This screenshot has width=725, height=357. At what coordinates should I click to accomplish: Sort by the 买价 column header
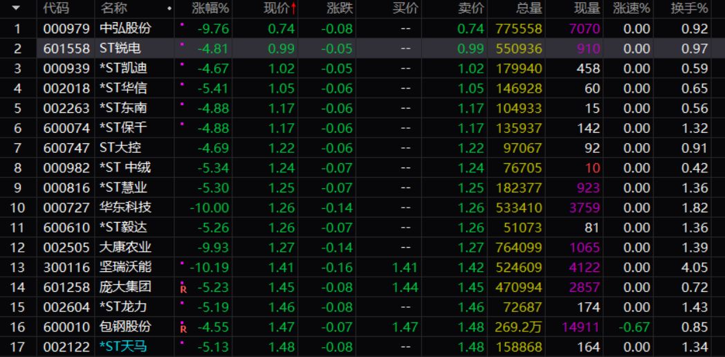[x=405, y=8]
